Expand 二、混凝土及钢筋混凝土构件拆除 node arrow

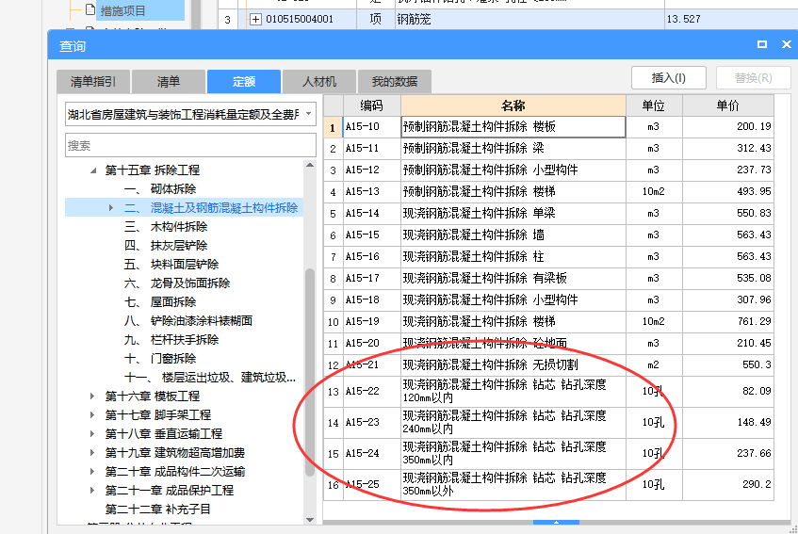111,207
